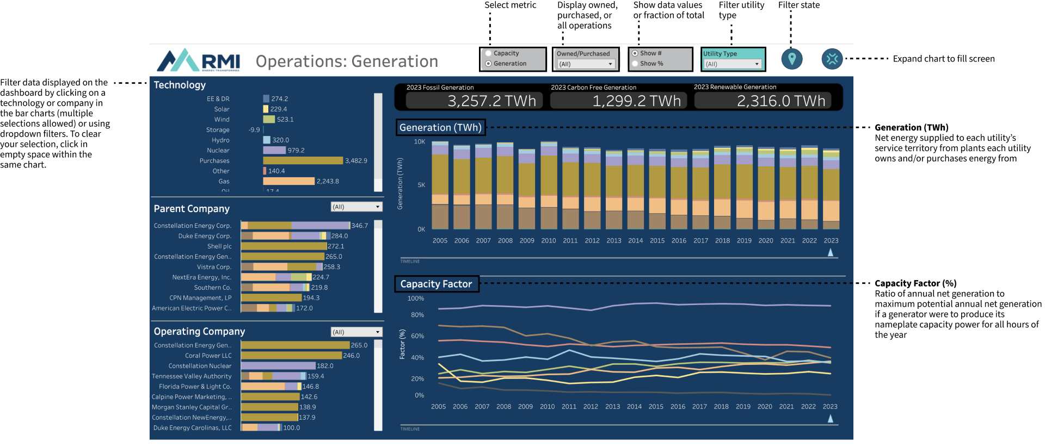Click the Capacity Factor timeline triangle marker

click(831, 419)
